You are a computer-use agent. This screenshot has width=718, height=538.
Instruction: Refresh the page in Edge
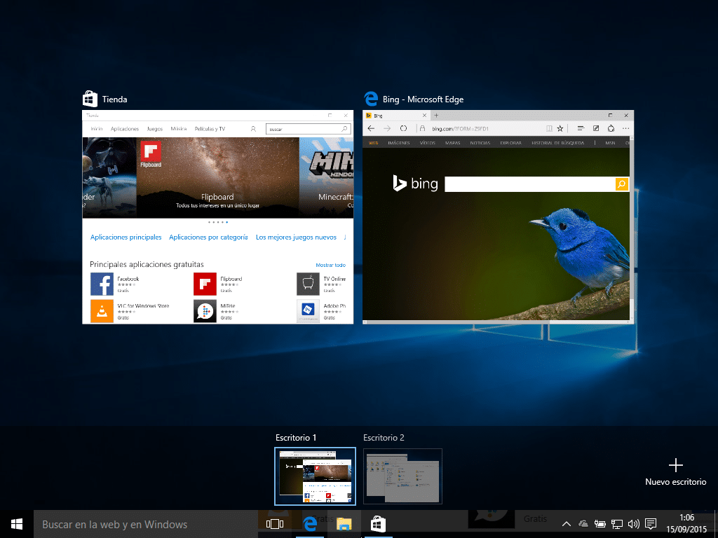403,129
